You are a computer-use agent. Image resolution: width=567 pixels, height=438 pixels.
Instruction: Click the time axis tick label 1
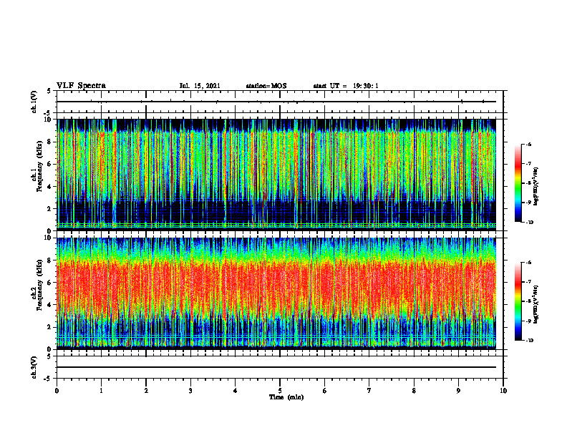[x=101, y=391]
